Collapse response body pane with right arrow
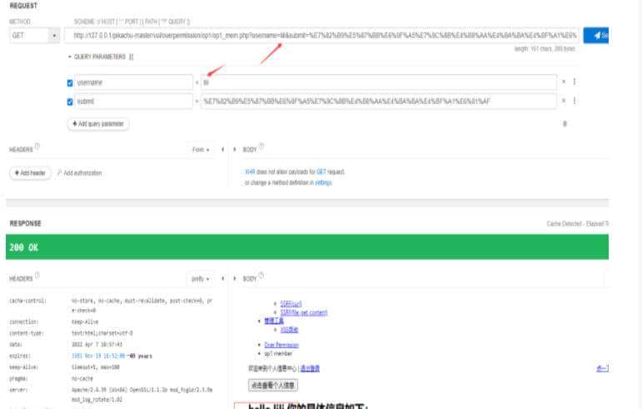The width and height of the screenshot is (642, 409). point(235,278)
